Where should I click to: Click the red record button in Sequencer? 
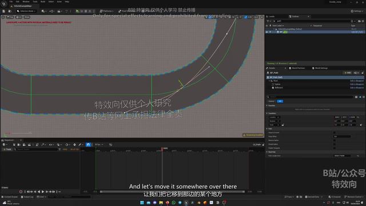click(x=21, y=192)
